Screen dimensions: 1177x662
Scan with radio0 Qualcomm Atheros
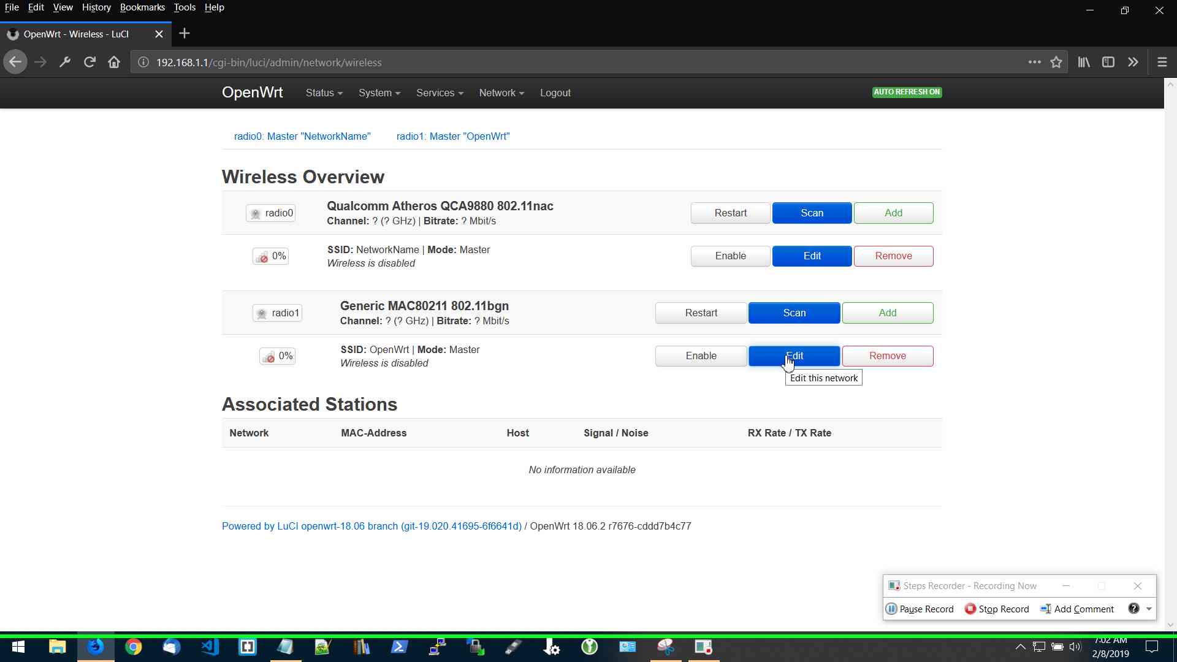[812, 213]
